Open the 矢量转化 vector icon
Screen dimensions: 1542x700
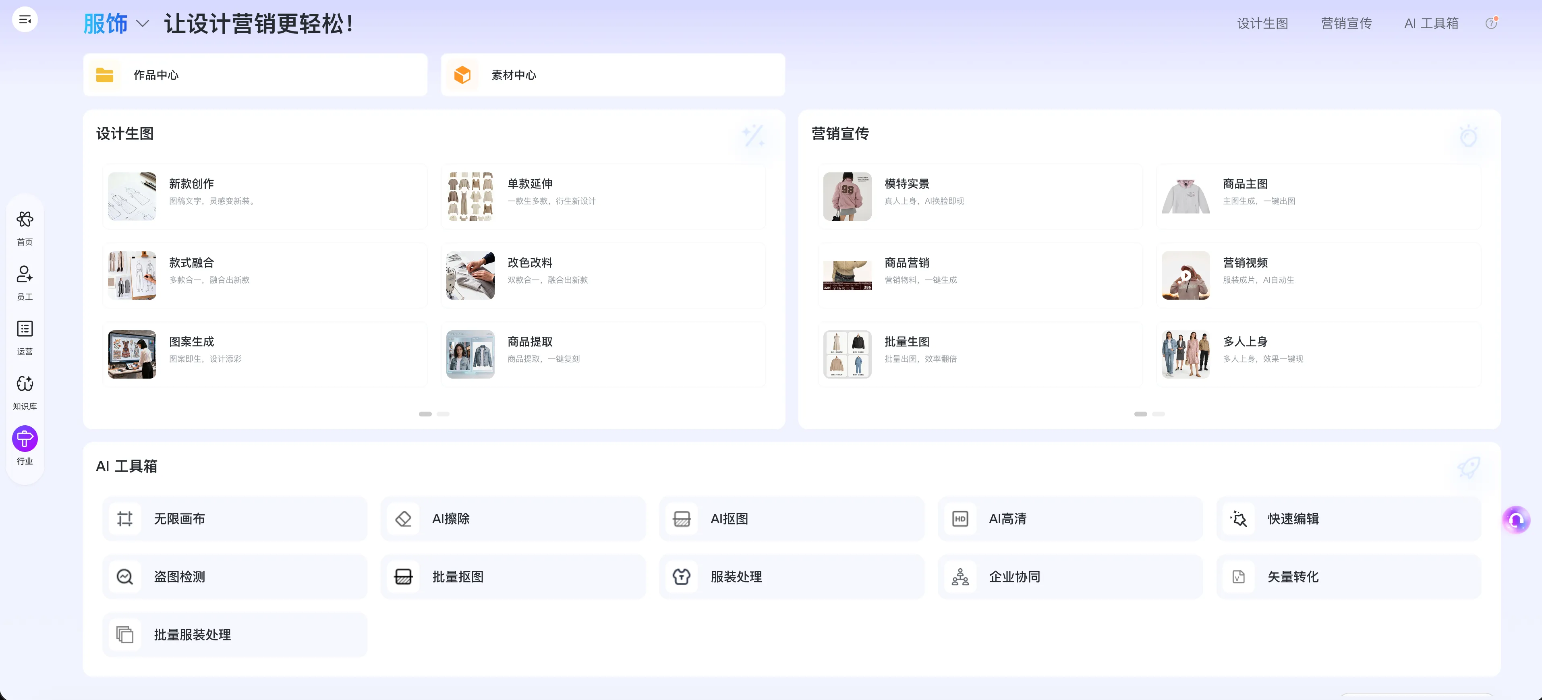click(x=1239, y=577)
